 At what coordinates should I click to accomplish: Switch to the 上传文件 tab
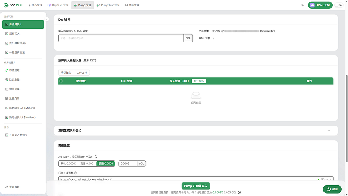coord(82,73)
